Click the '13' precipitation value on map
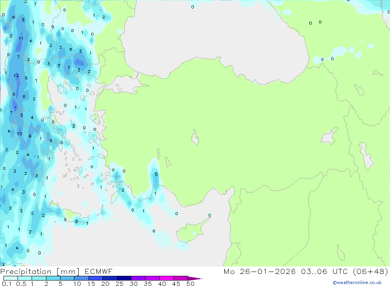This screenshot has width=390, height=286. 19,134
